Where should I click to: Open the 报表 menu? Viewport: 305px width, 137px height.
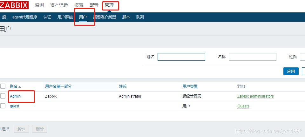coord(79,5)
